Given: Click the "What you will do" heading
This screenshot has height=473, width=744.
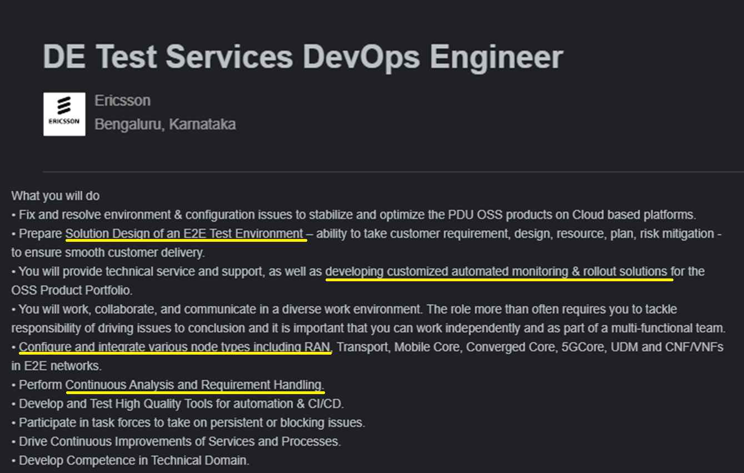Looking at the screenshot, I should [x=56, y=196].
